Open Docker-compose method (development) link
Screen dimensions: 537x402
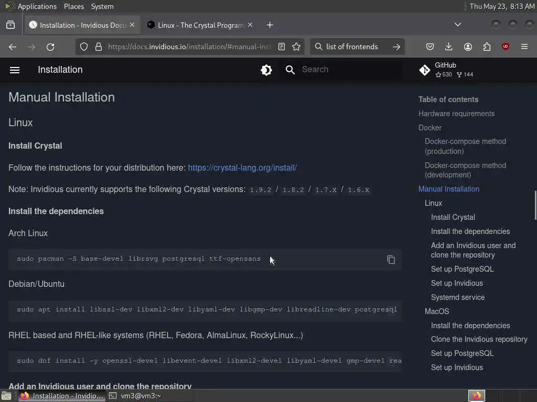[466, 170]
